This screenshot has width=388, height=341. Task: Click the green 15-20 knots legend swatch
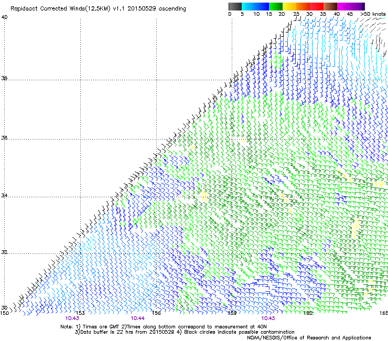276,6
